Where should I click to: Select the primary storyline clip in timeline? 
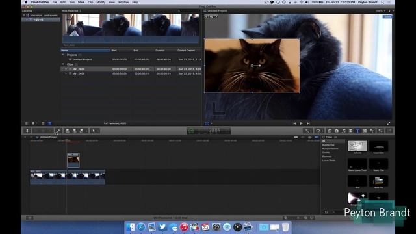click(68, 177)
